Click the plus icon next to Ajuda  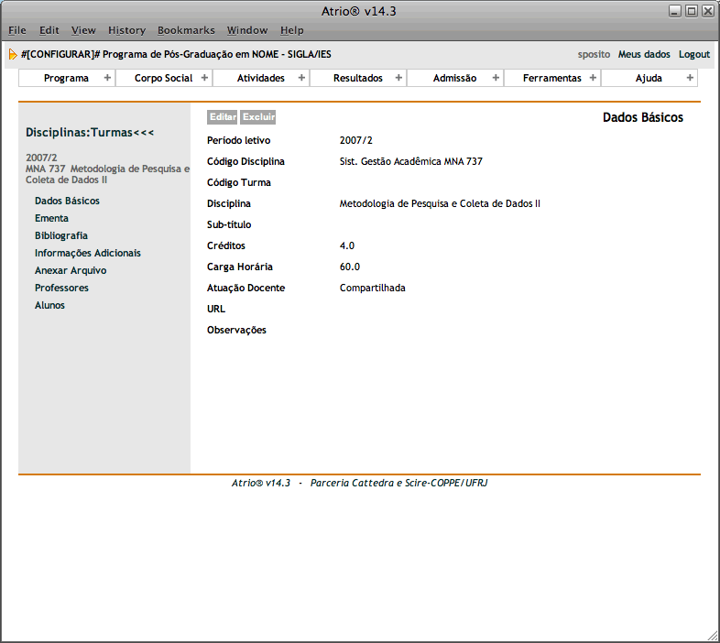(x=690, y=78)
